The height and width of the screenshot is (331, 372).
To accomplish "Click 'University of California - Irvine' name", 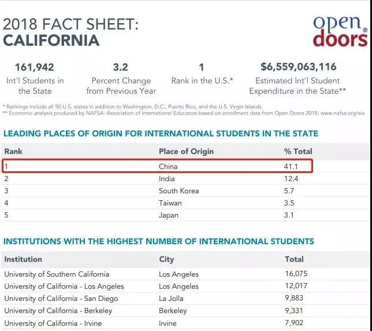I will [x=53, y=323].
